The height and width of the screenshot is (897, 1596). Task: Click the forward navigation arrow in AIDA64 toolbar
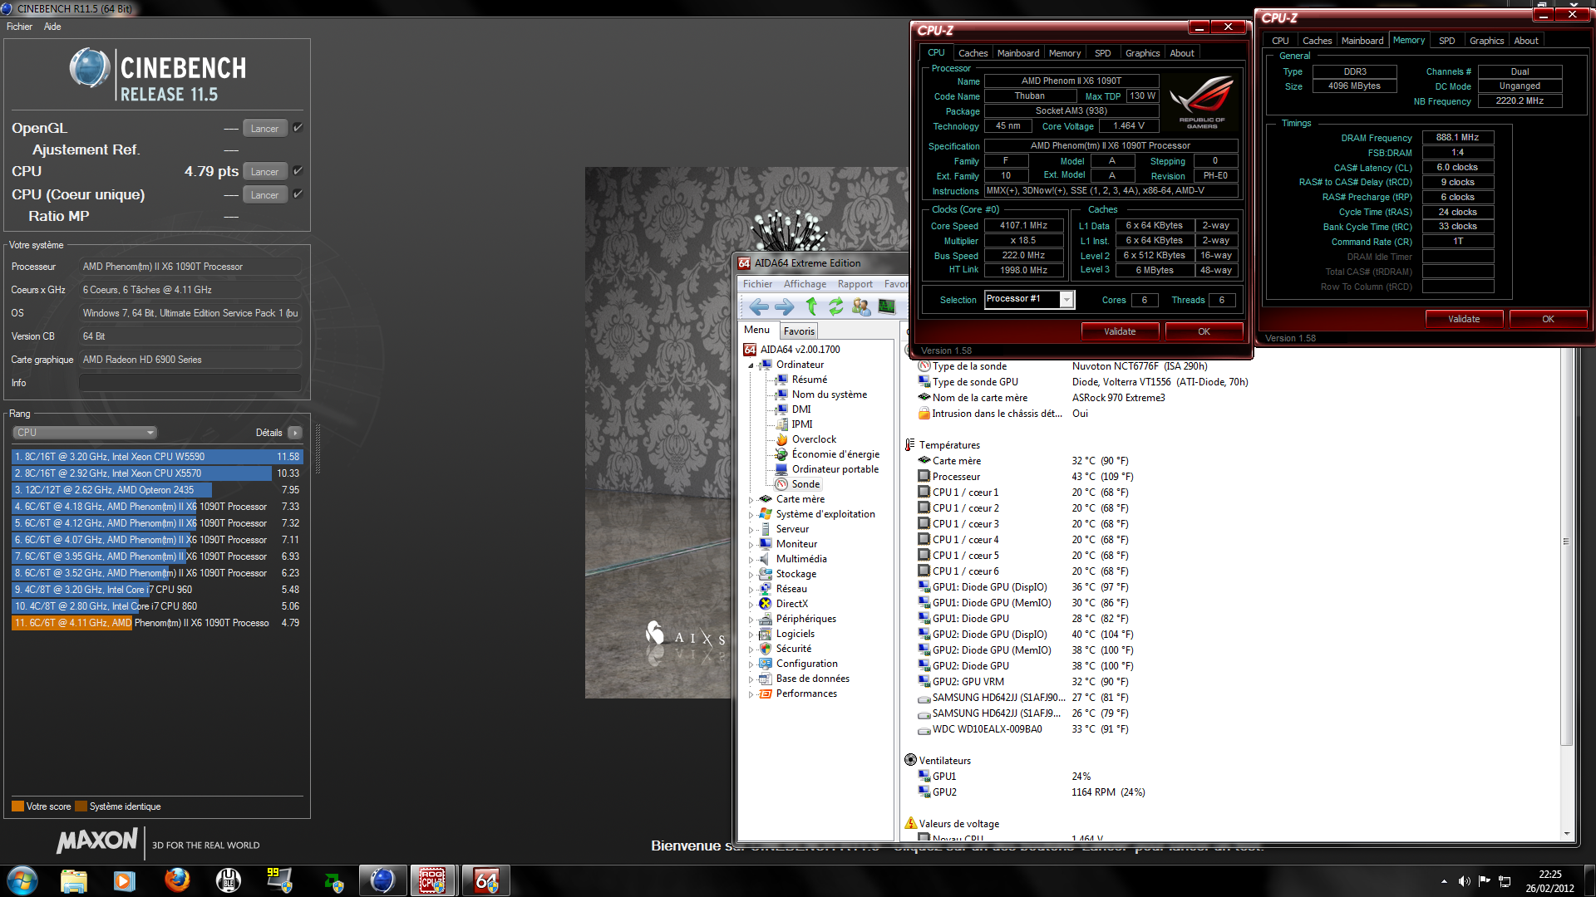tap(783, 306)
